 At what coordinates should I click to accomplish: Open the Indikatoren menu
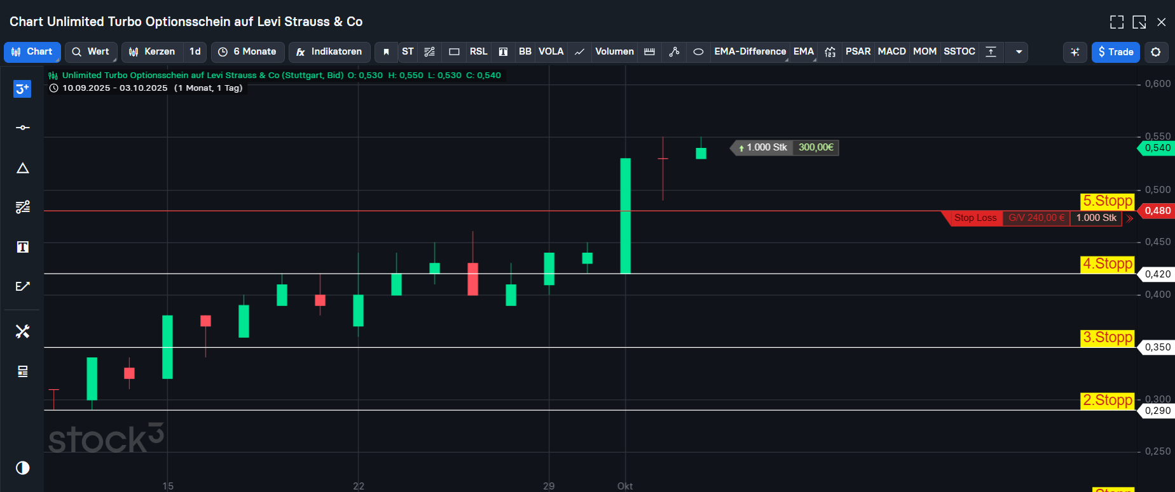pos(329,52)
